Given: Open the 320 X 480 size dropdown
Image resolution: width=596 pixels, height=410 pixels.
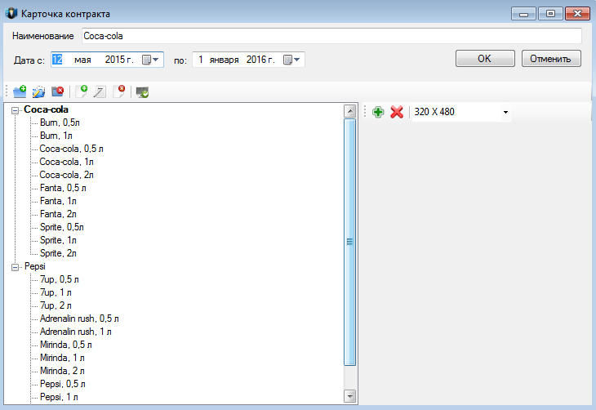Looking at the screenshot, I should [x=505, y=112].
